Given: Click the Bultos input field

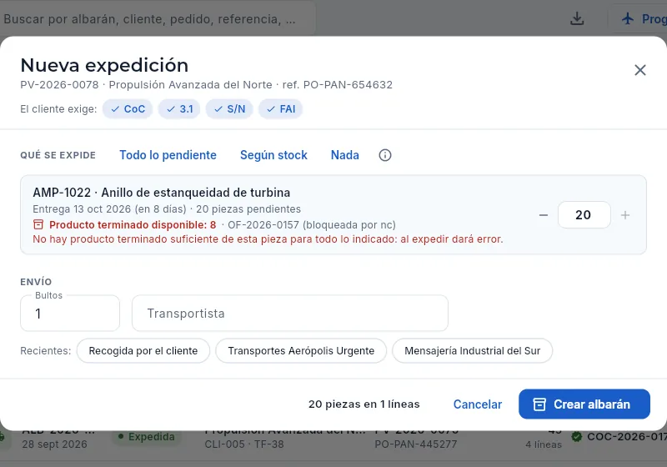Looking at the screenshot, I should coord(70,314).
